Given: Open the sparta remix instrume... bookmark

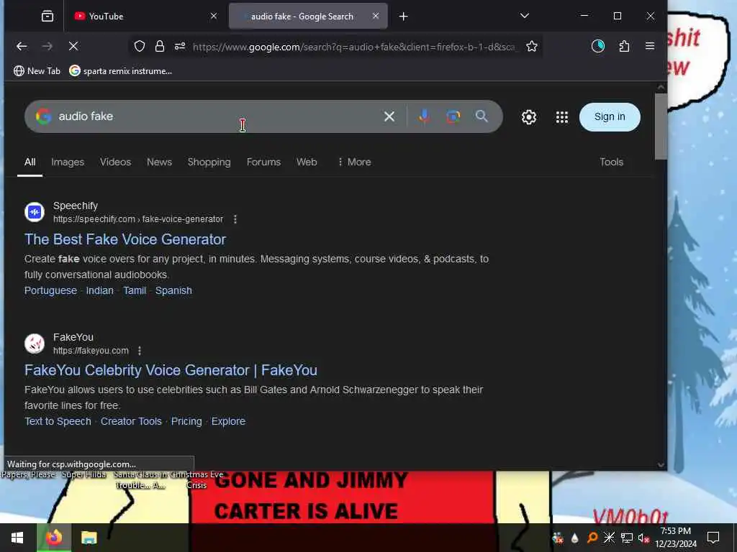Looking at the screenshot, I should pos(121,71).
